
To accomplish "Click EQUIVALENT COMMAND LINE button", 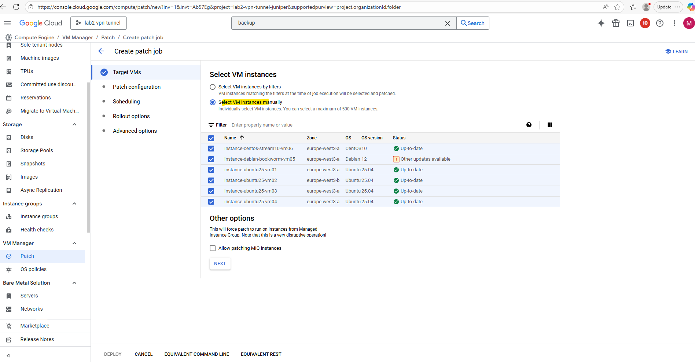I will 196,354.
